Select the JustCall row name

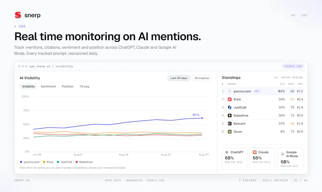coord(240,107)
